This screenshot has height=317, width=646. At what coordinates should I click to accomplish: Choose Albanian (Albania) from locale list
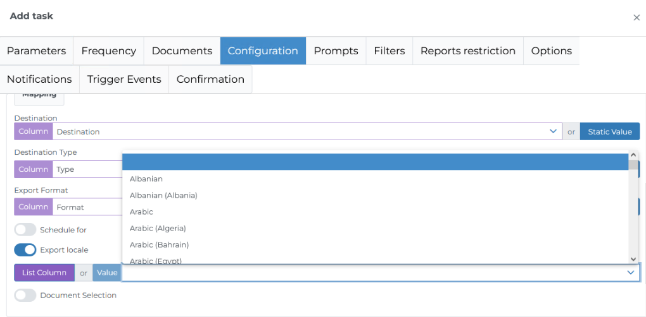[x=163, y=196]
